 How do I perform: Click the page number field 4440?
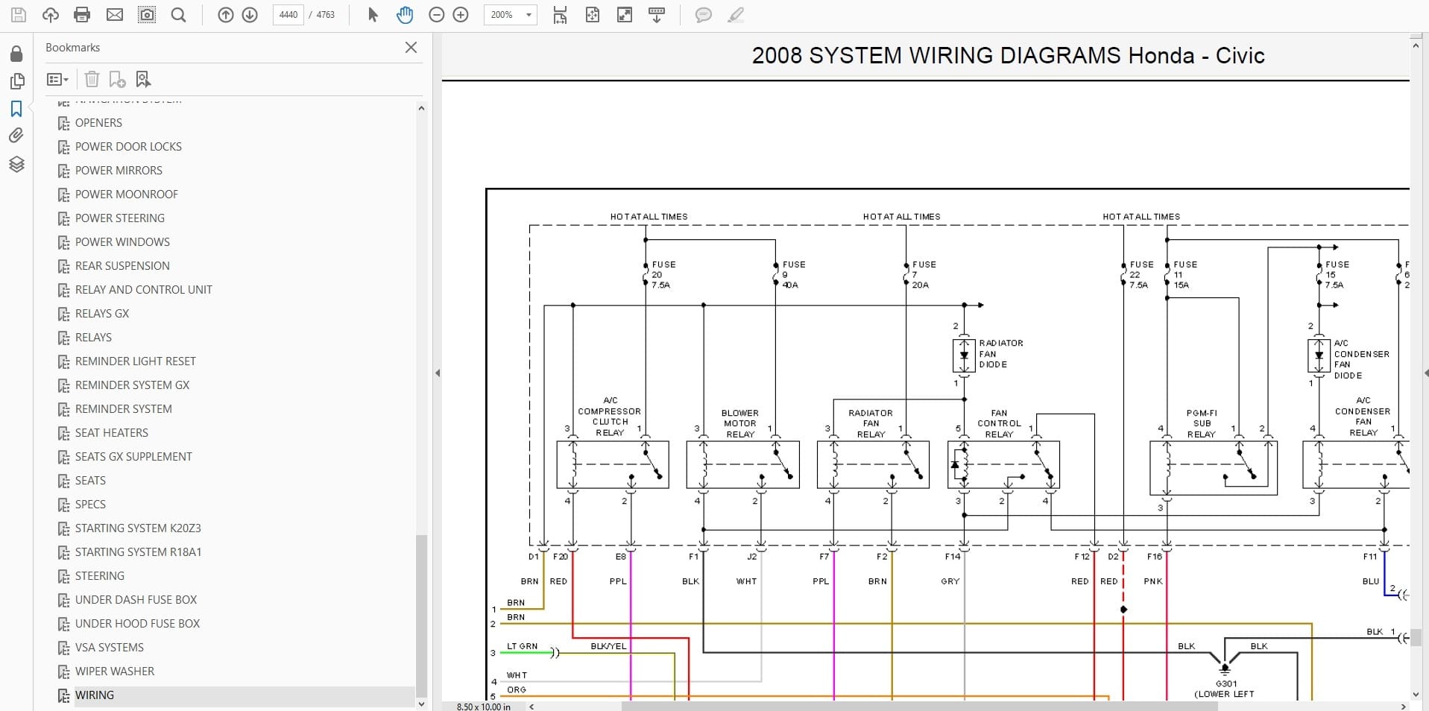288,15
